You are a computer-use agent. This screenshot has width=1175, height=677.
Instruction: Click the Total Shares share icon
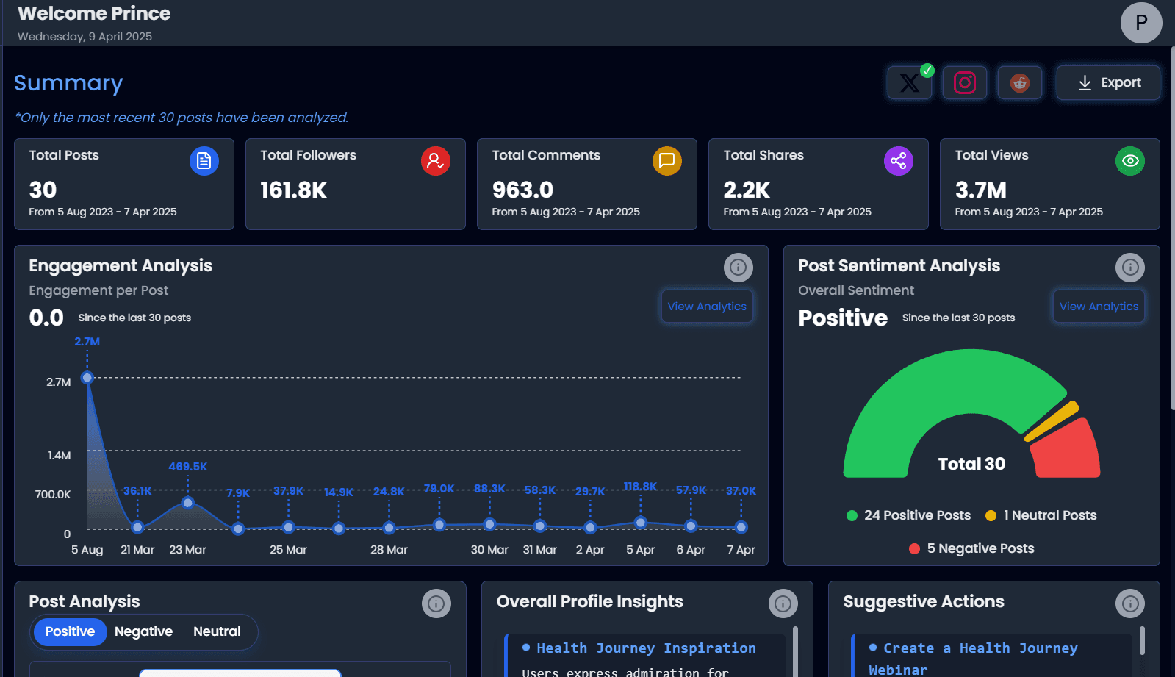tap(898, 161)
